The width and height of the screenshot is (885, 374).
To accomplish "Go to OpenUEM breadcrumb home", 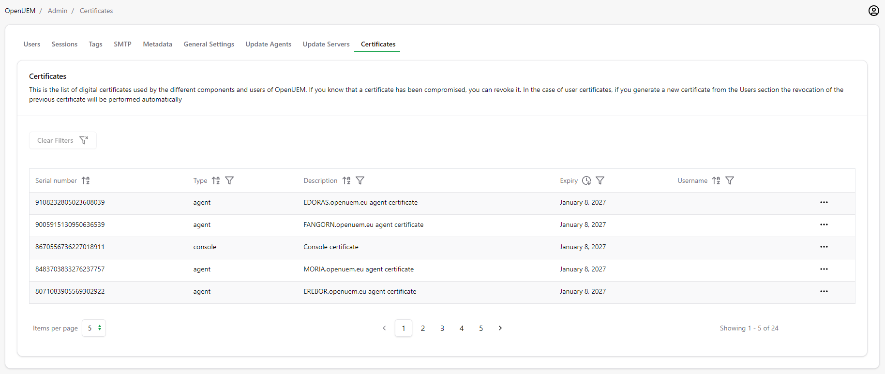I will tap(20, 11).
